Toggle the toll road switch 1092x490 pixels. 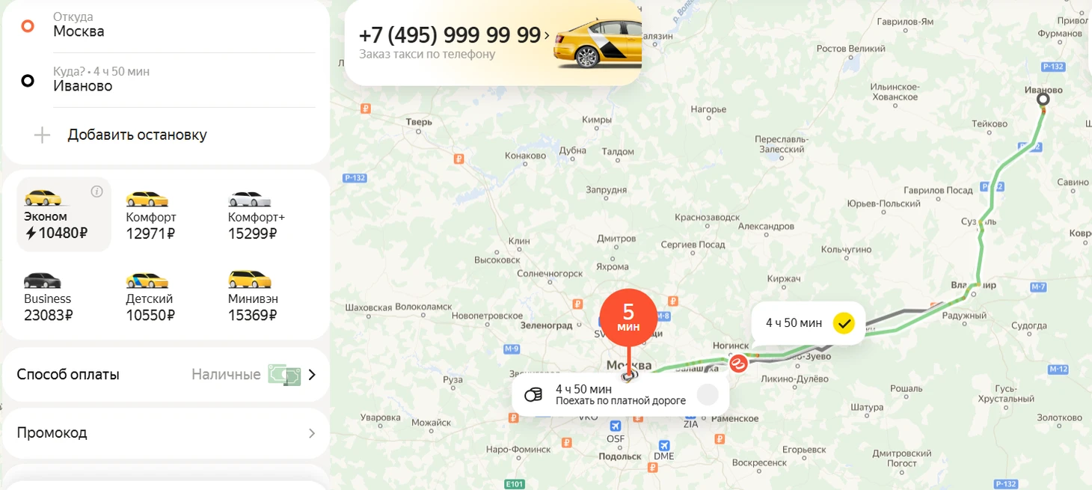click(708, 394)
